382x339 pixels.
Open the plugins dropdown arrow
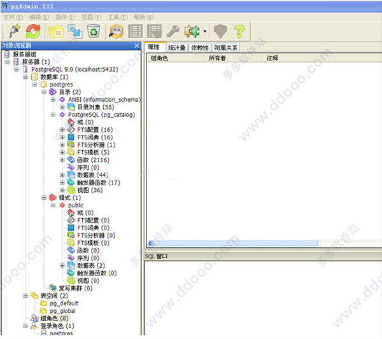click(205, 31)
